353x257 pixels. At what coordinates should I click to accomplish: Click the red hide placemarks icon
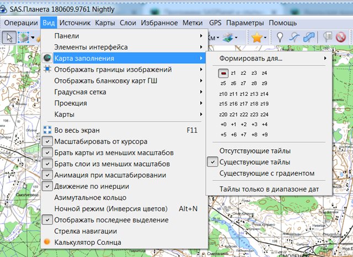(x=341, y=37)
